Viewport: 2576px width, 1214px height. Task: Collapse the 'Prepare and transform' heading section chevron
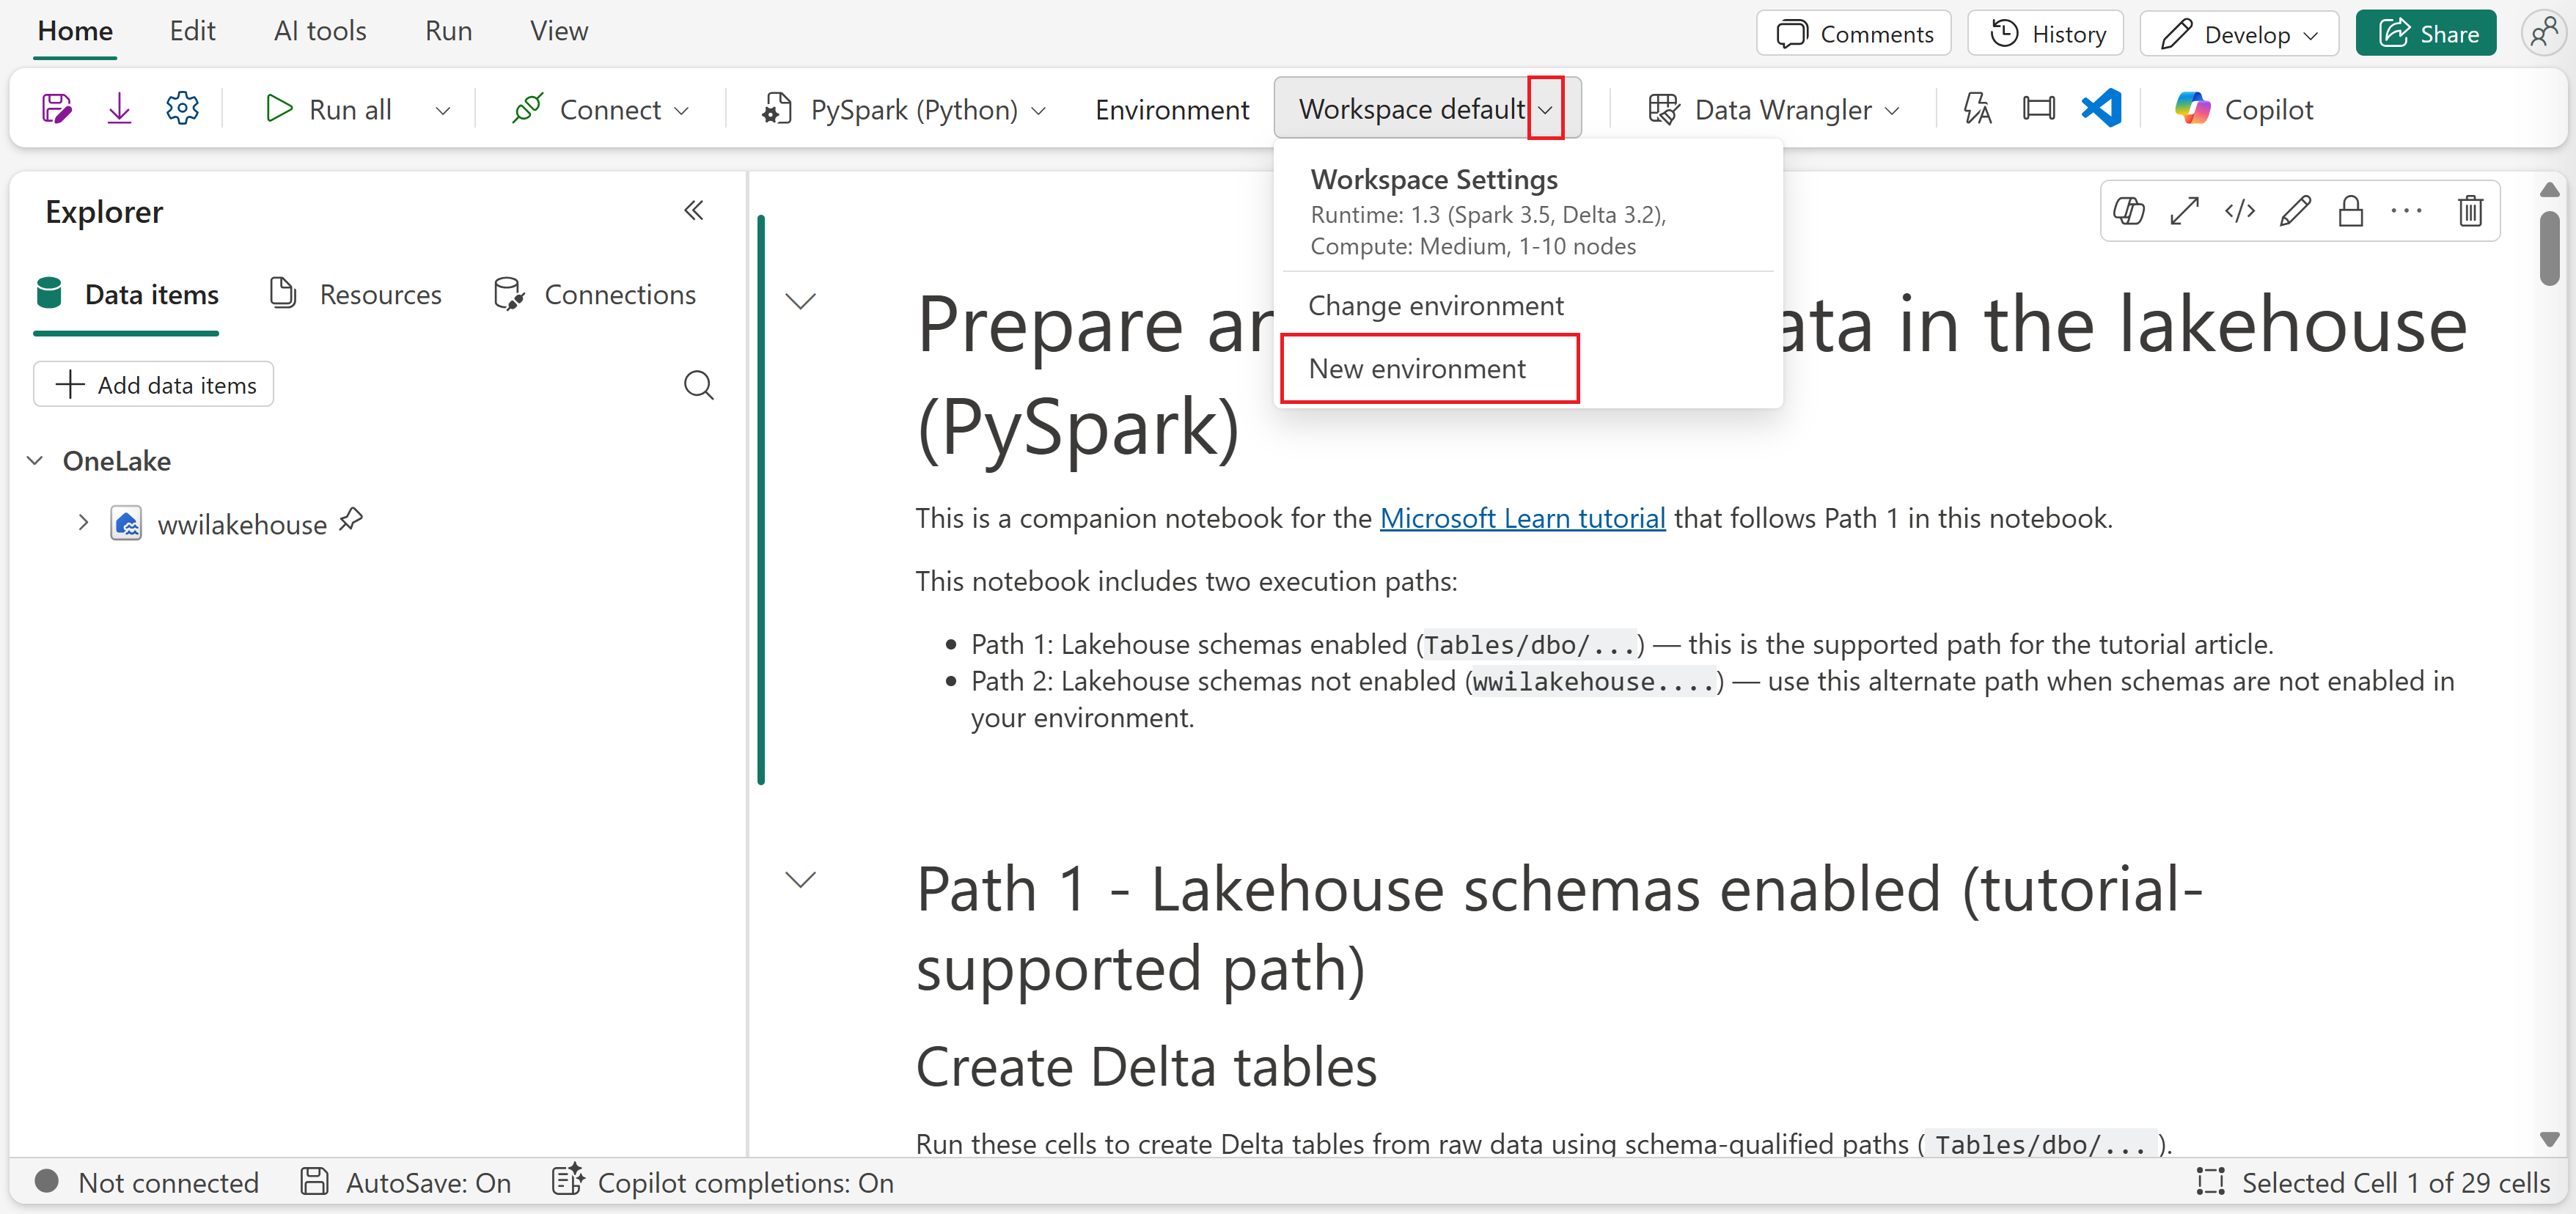pos(800,301)
